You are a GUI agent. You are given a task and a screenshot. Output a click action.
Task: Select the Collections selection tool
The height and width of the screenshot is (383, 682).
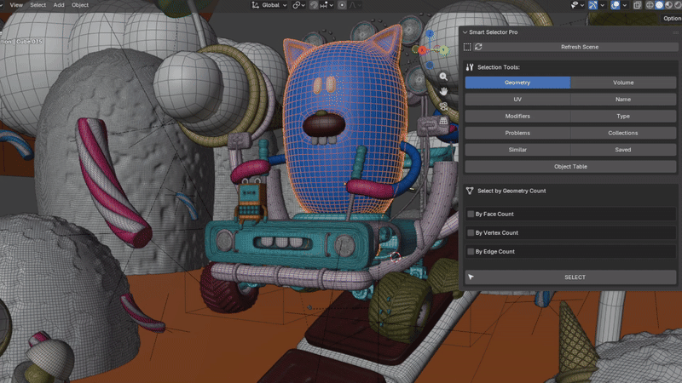pyautogui.click(x=623, y=133)
